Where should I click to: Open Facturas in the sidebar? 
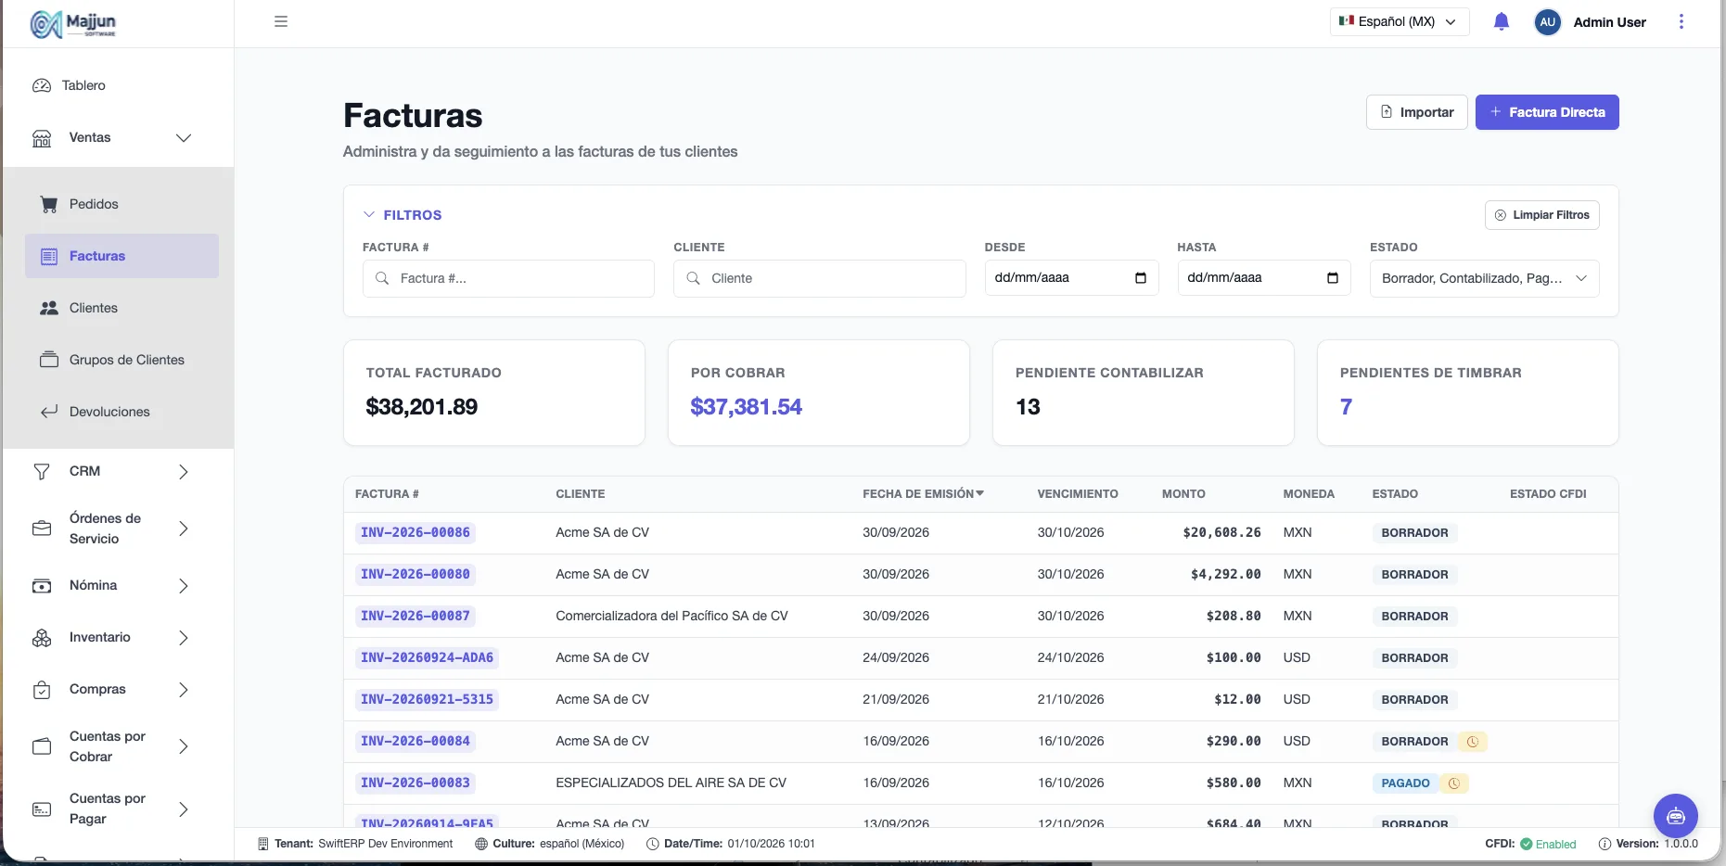121,256
